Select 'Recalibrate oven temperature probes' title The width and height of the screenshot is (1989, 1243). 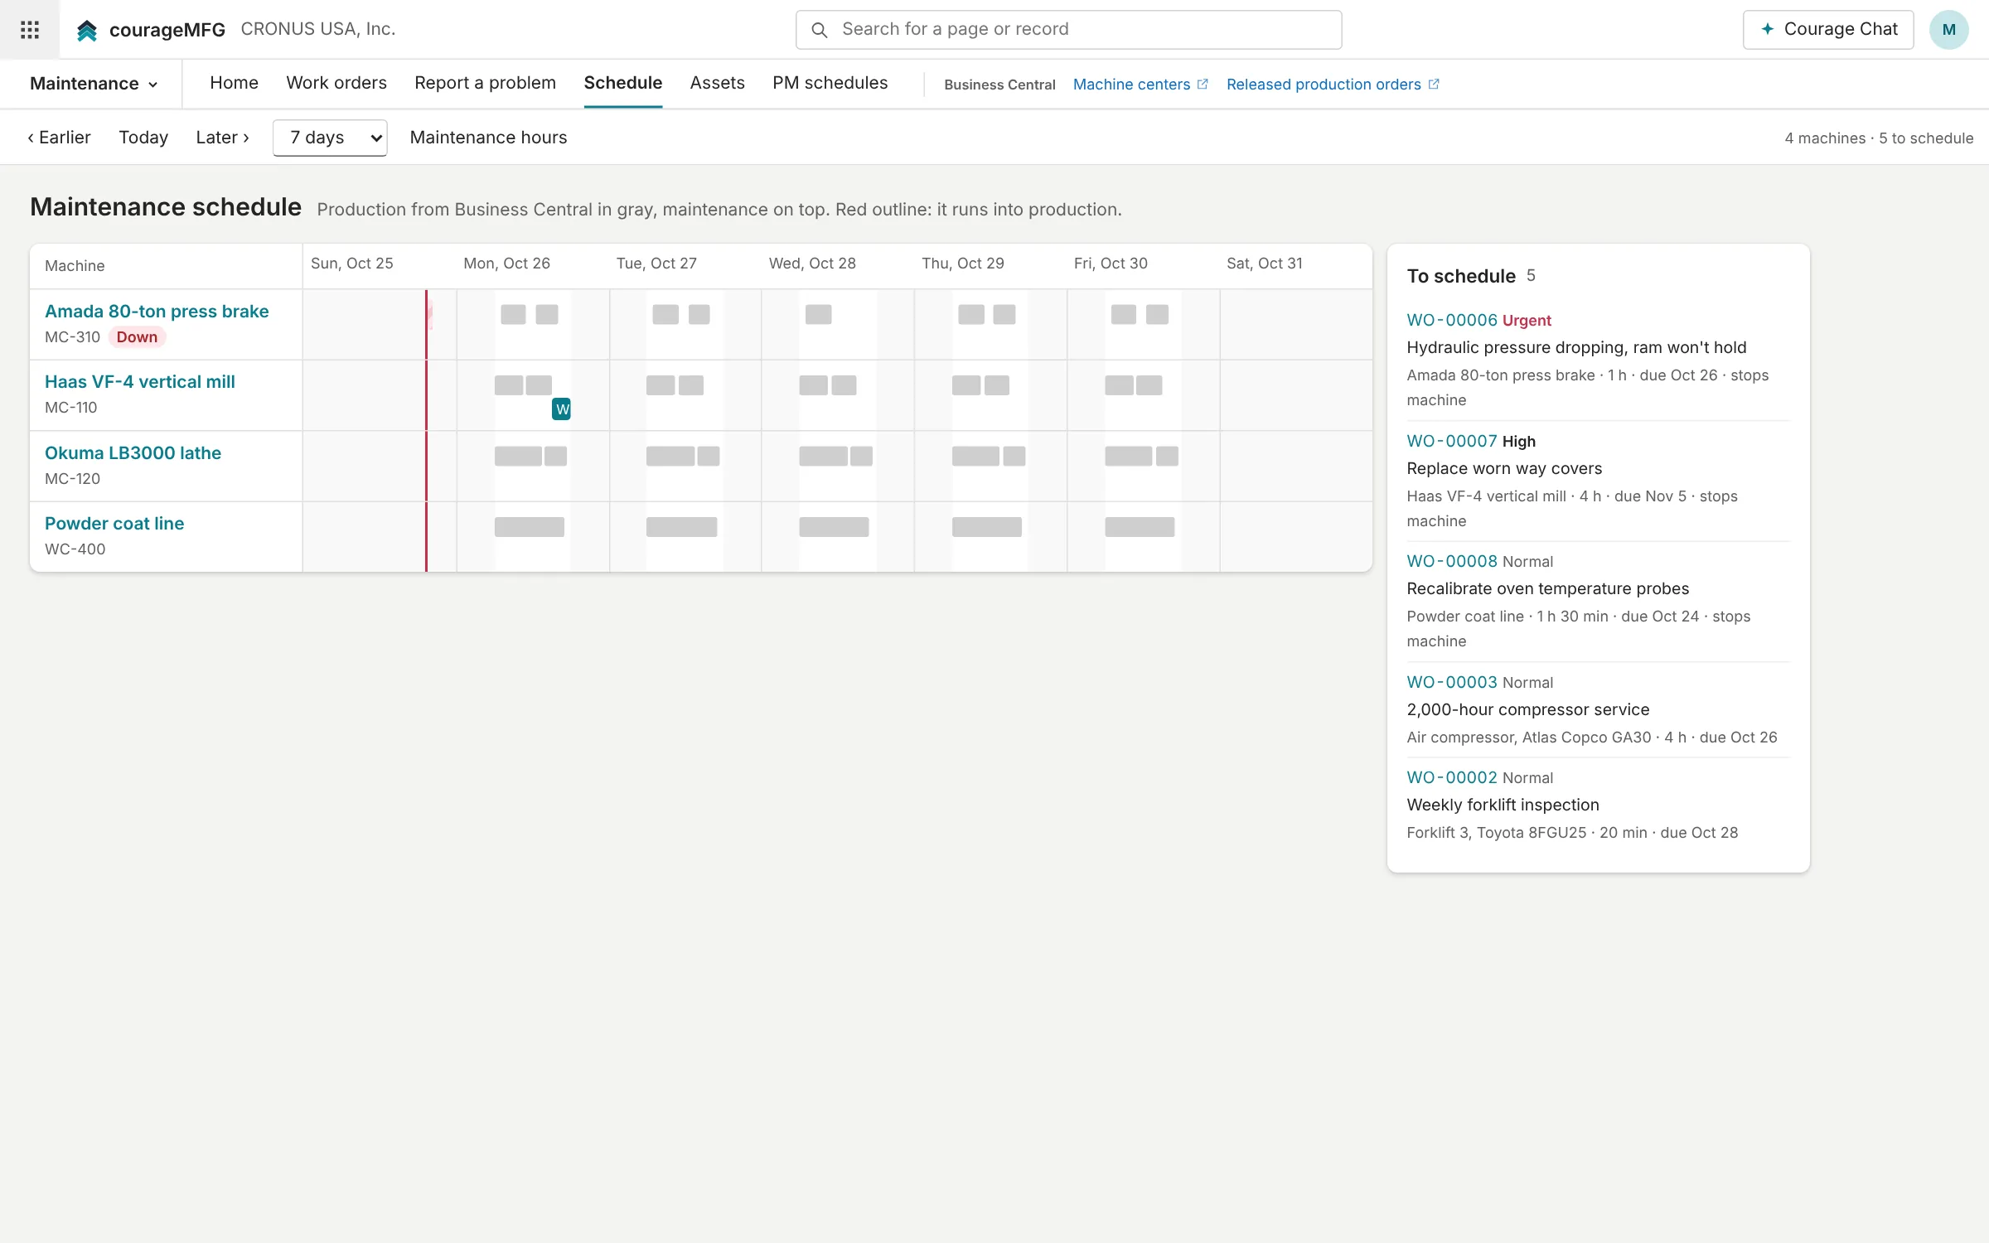(x=1547, y=588)
